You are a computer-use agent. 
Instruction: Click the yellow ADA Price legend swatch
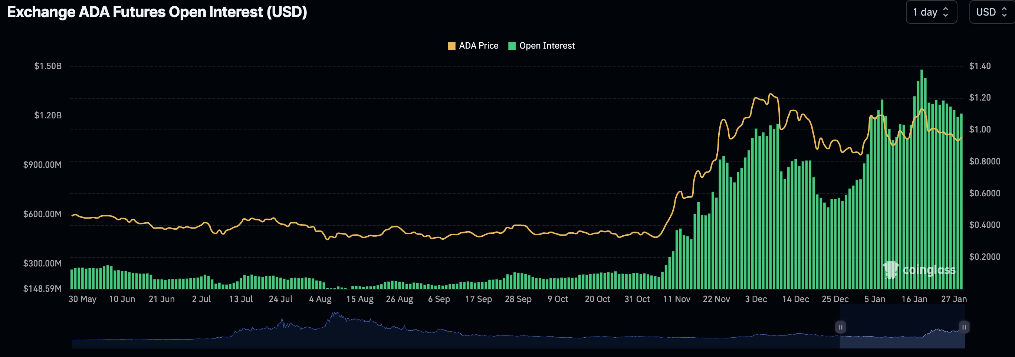[451, 46]
